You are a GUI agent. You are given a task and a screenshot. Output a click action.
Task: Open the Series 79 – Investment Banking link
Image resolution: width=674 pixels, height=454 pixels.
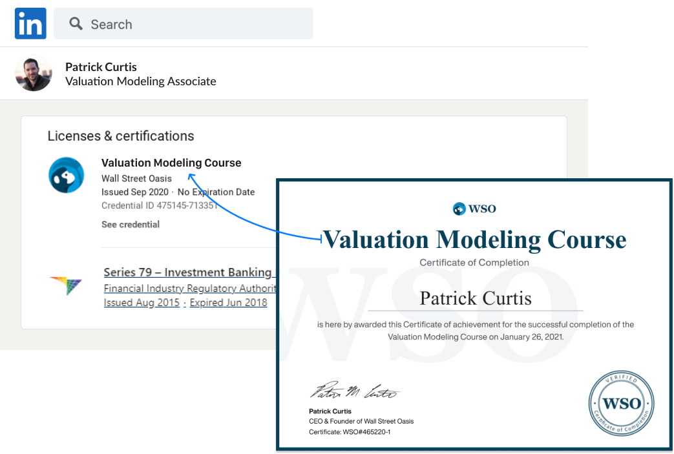click(x=187, y=272)
